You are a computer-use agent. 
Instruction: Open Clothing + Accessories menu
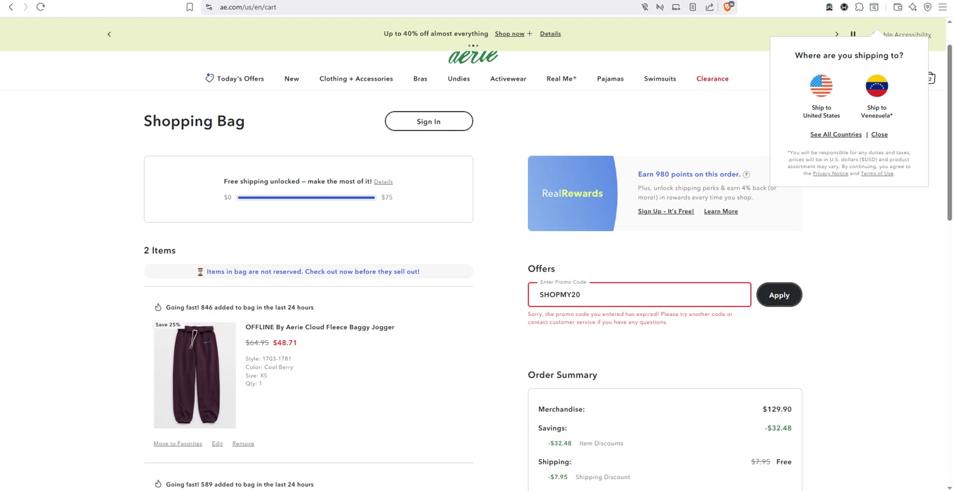click(x=356, y=79)
